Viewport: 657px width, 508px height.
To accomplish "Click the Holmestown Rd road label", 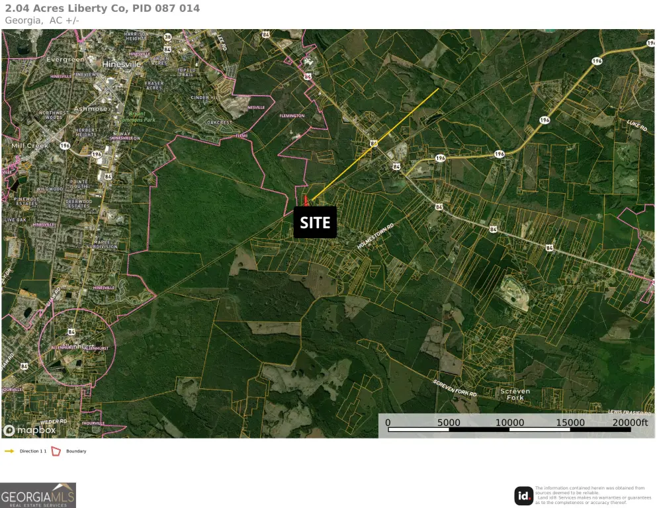I will click(x=375, y=237).
